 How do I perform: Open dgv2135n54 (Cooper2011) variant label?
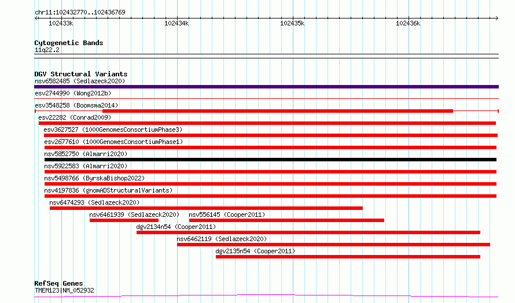(255, 251)
